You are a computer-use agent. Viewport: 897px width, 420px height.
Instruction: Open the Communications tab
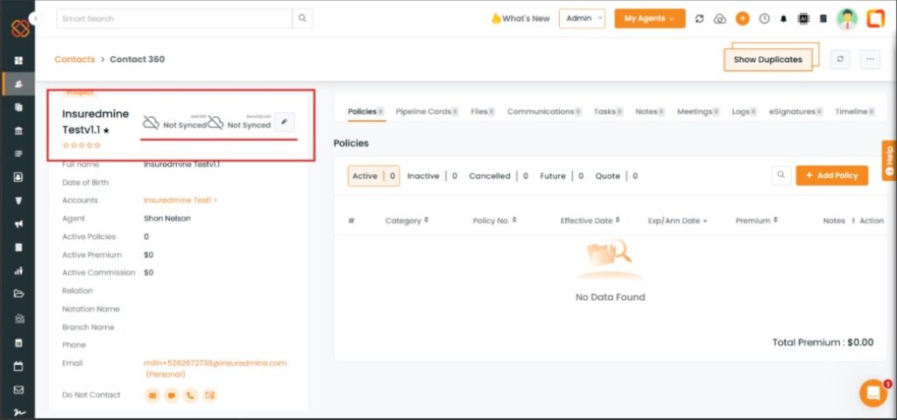click(540, 112)
